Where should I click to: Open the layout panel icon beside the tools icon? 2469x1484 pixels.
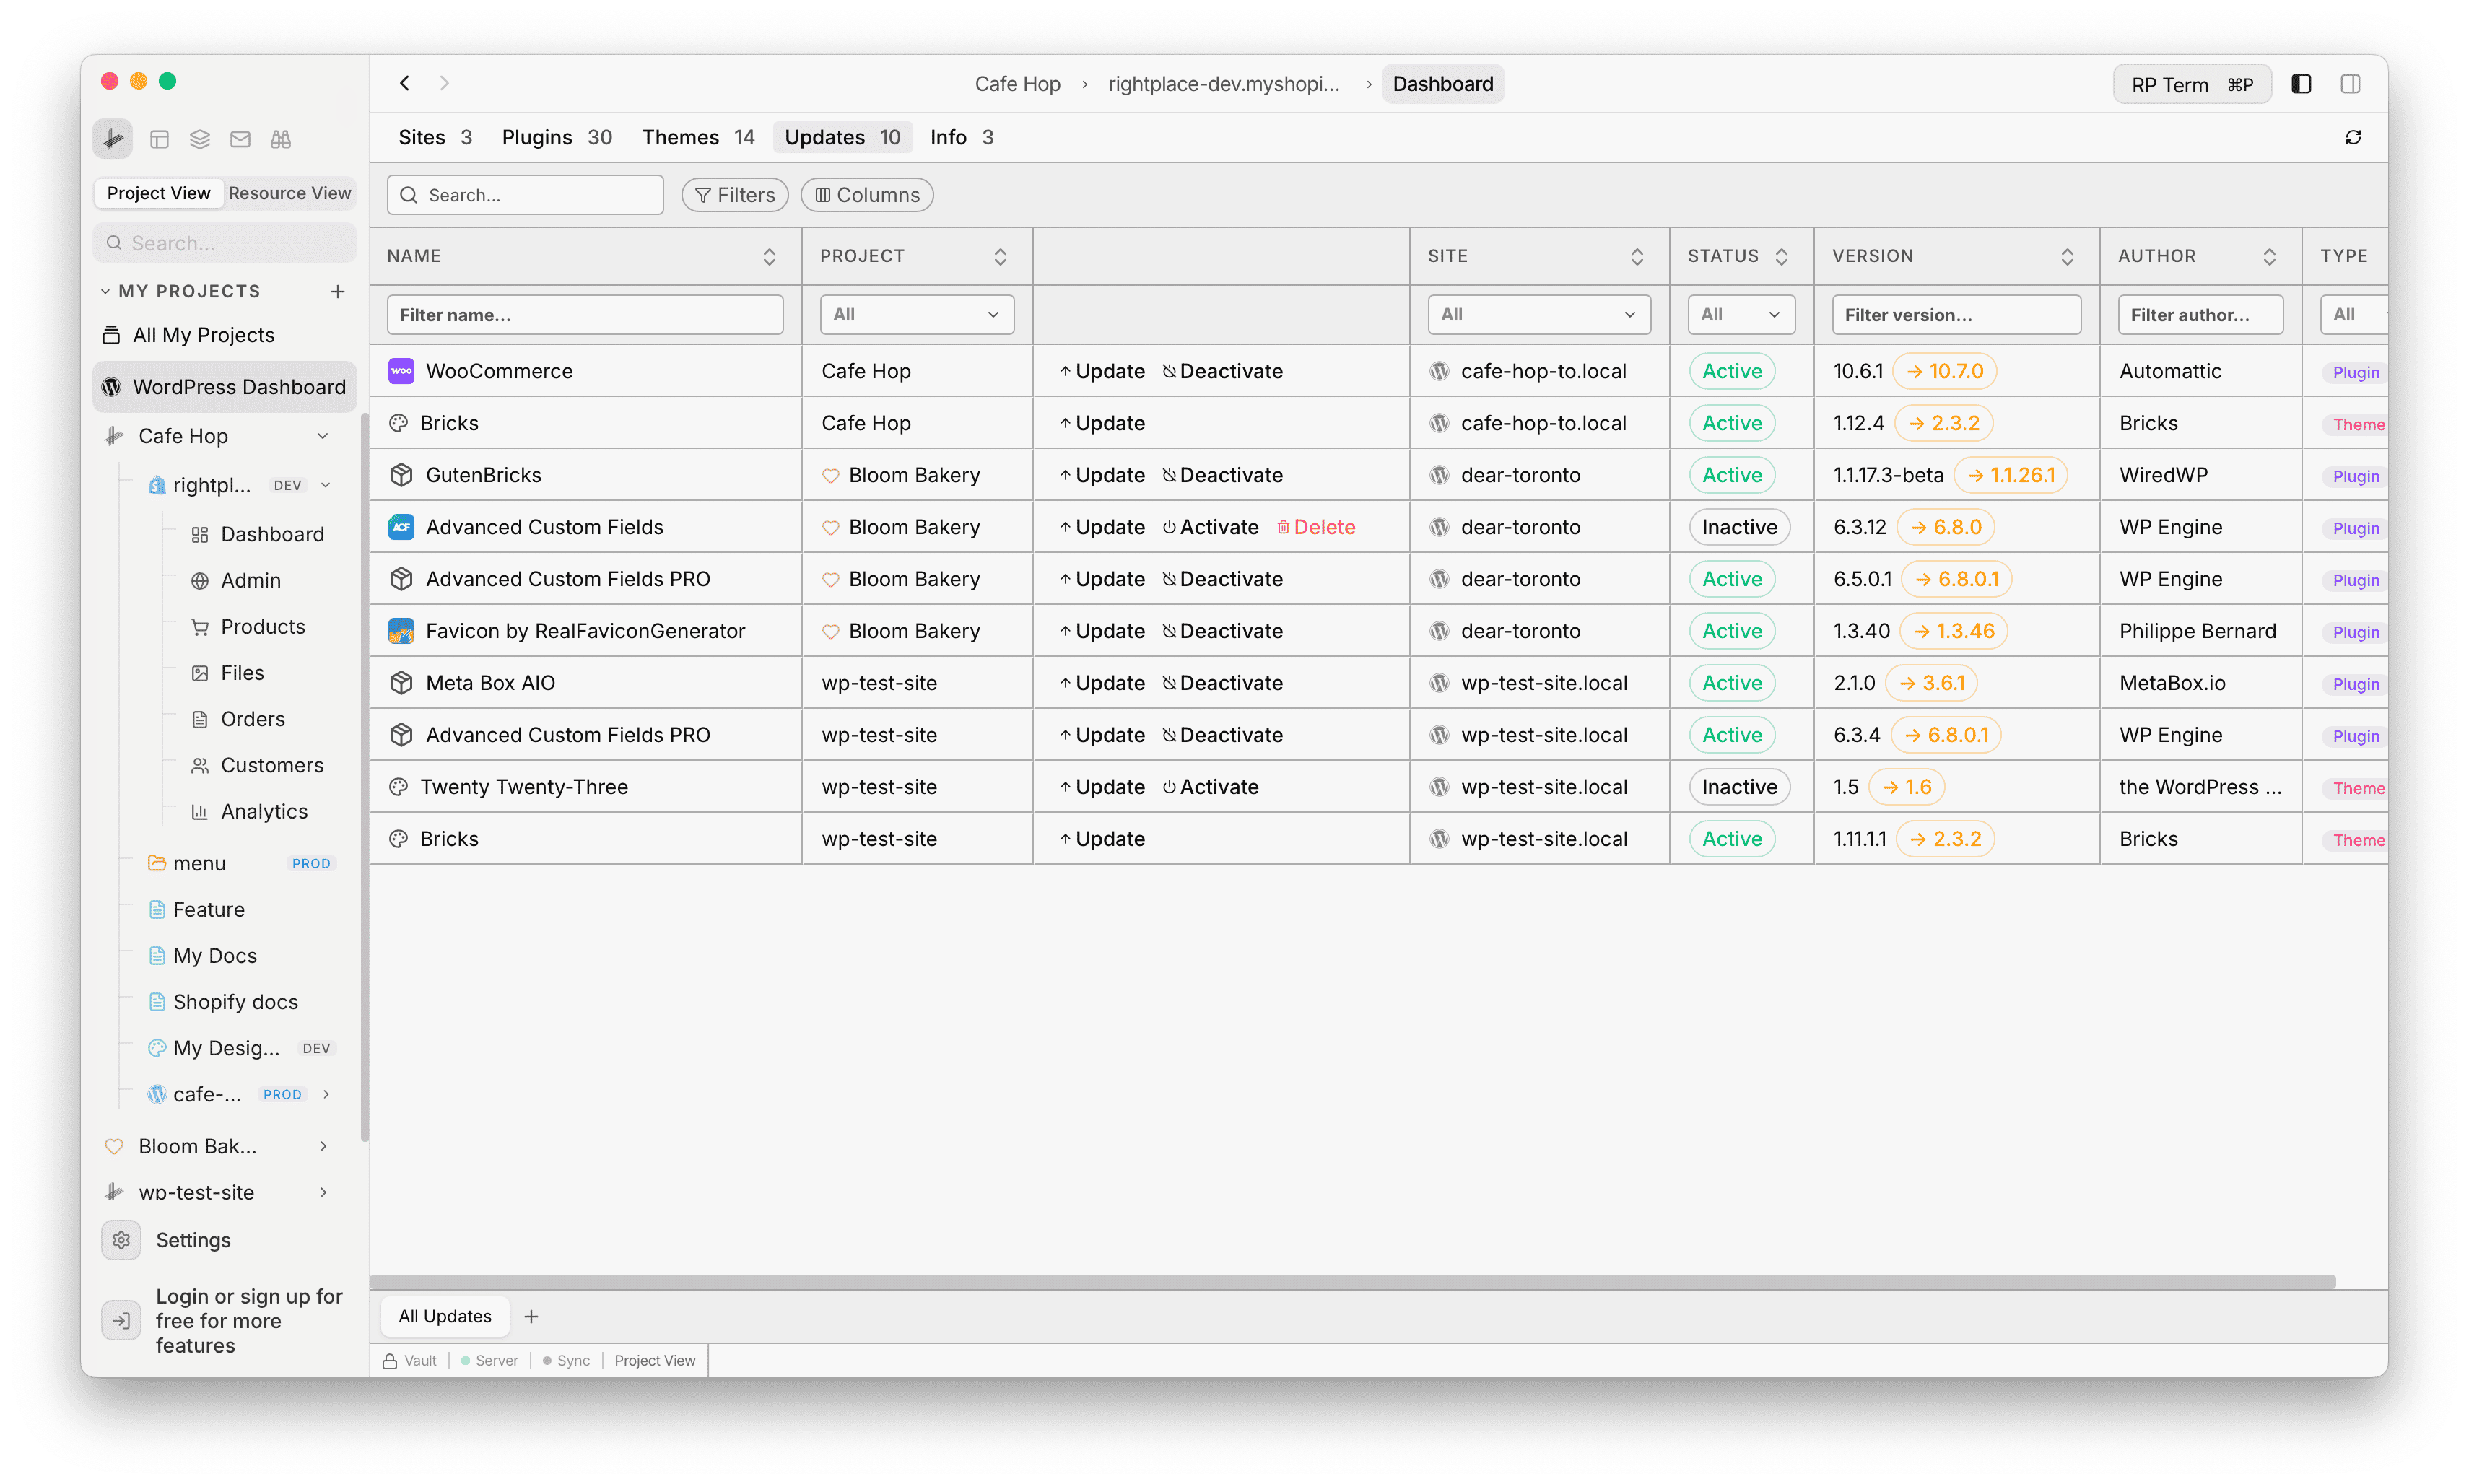pyautogui.click(x=159, y=138)
